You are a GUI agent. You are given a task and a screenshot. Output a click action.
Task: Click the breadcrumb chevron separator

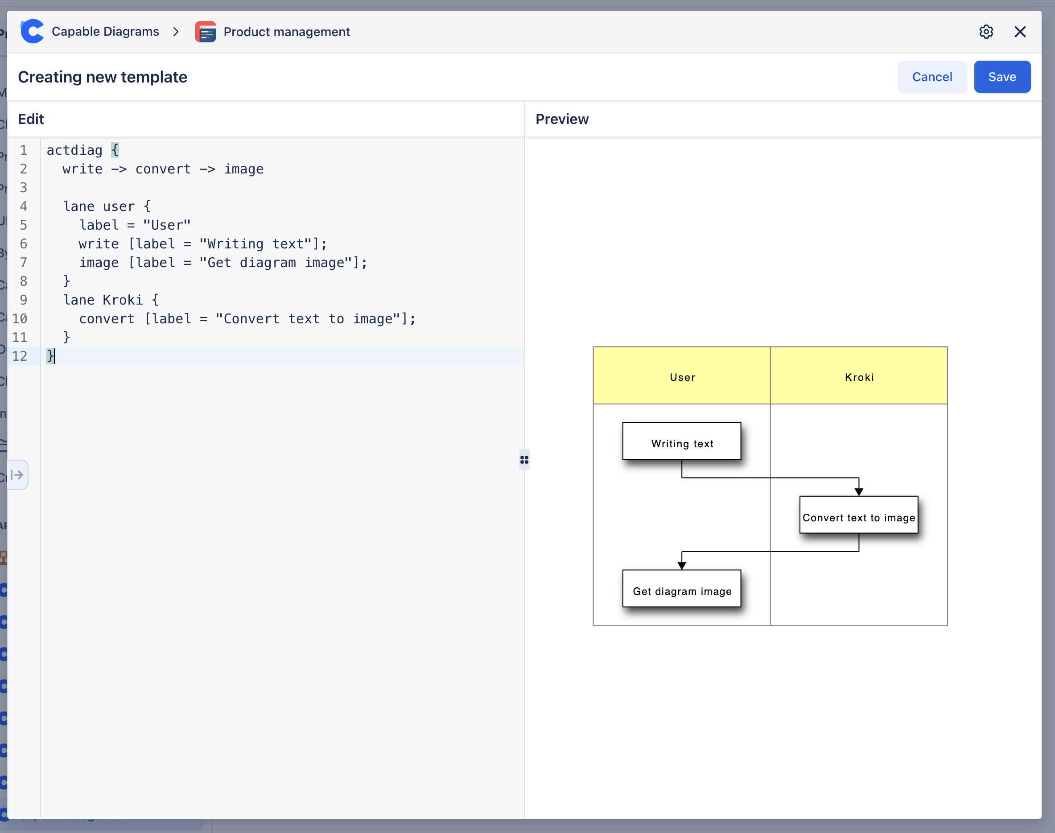(176, 32)
